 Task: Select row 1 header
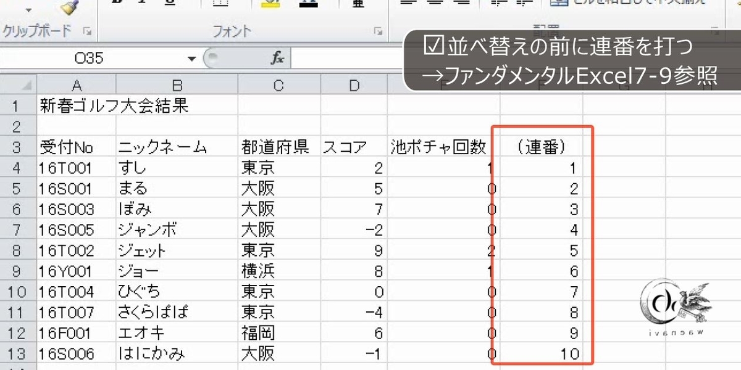click(18, 105)
